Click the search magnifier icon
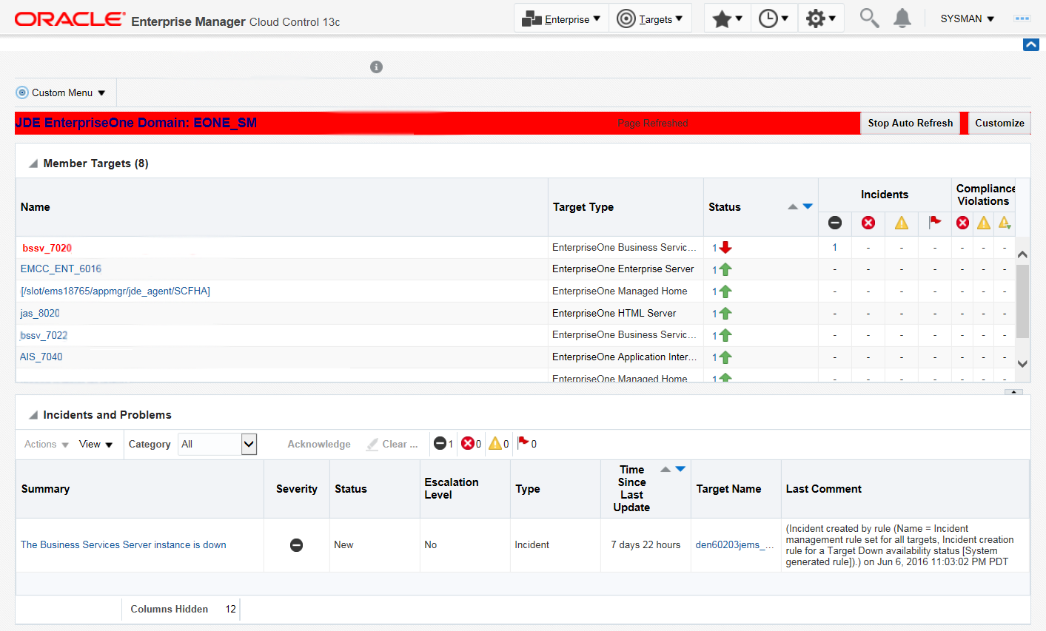1046x631 pixels. pos(869,18)
